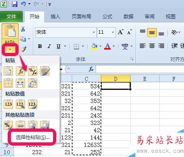Open the borders dropdown arrow

[83, 46]
